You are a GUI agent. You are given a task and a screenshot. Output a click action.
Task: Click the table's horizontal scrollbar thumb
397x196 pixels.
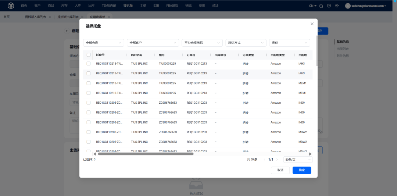[146, 154]
